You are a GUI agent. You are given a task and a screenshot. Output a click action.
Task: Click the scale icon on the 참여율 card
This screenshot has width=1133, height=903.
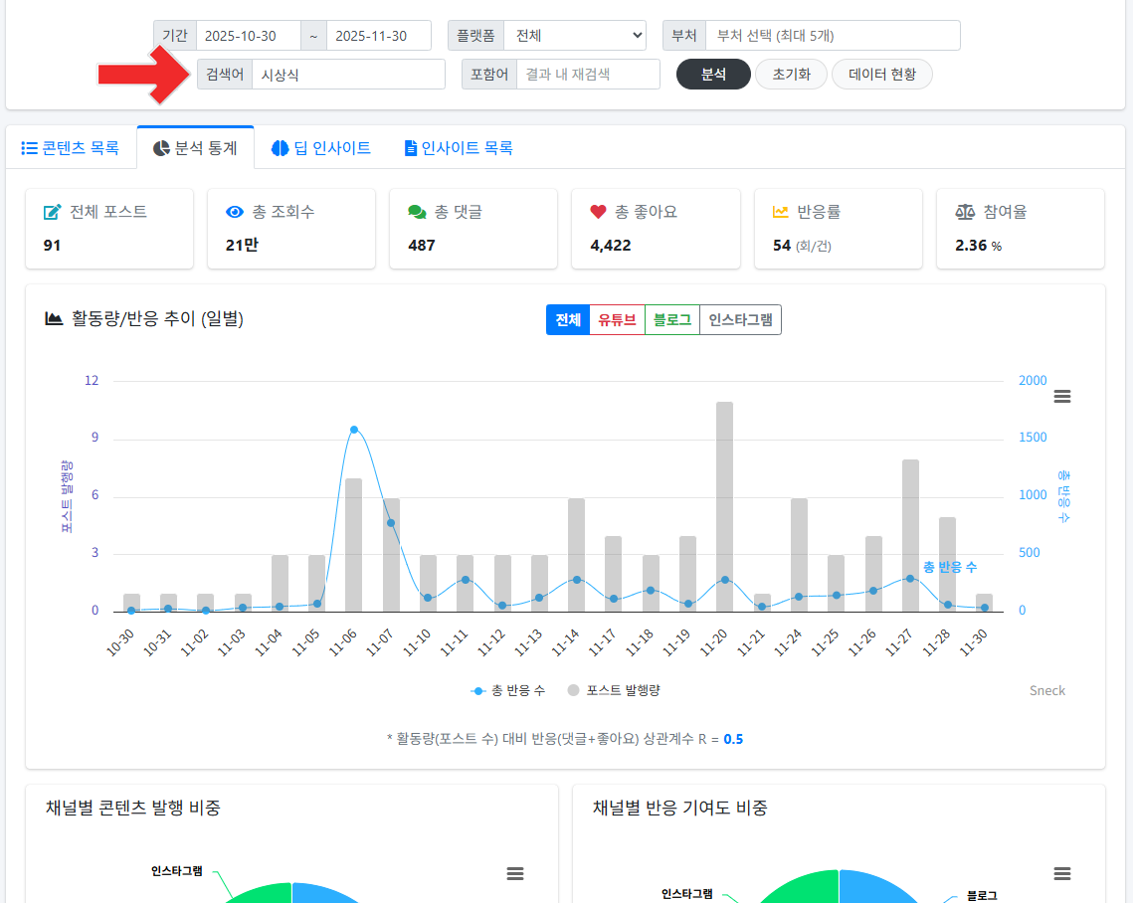(965, 210)
